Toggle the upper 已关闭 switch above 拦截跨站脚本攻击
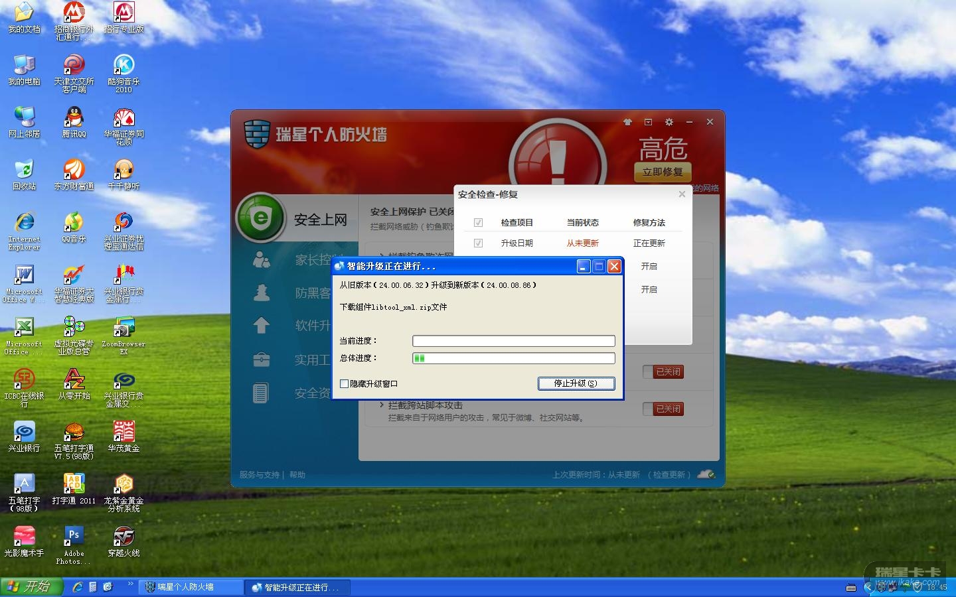This screenshot has width=956, height=597. click(663, 372)
